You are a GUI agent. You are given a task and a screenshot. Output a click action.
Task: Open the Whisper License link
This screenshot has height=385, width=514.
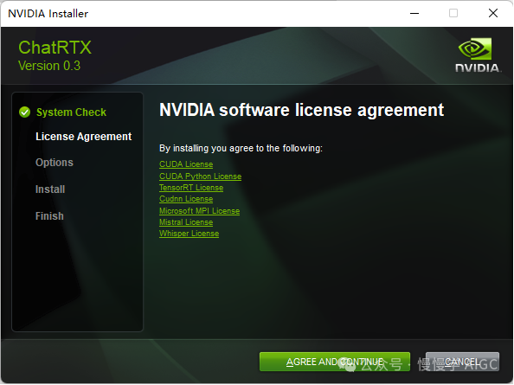pyautogui.click(x=189, y=234)
